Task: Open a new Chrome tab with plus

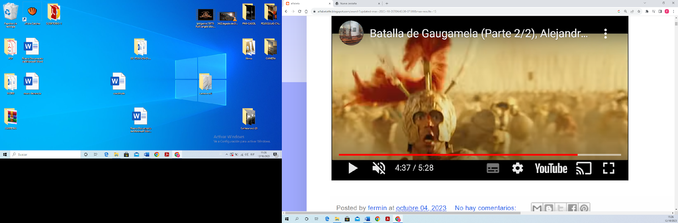Action: [x=387, y=3]
